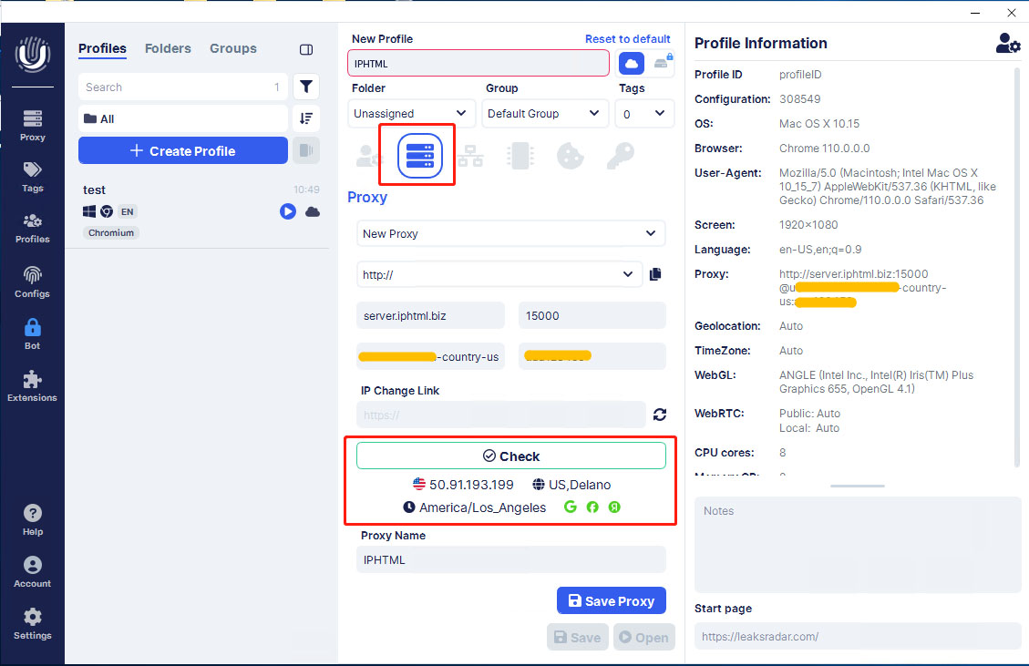Focus the profile Search field

(182, 87)
